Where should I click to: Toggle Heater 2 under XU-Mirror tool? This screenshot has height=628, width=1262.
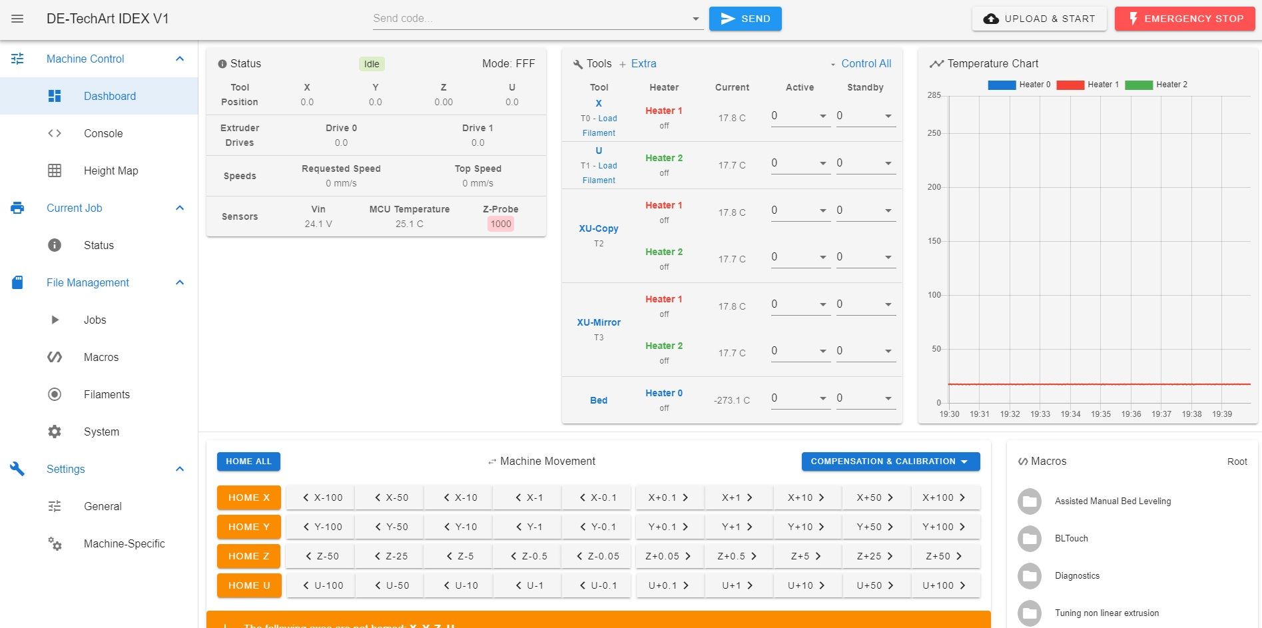pos(664,346)
